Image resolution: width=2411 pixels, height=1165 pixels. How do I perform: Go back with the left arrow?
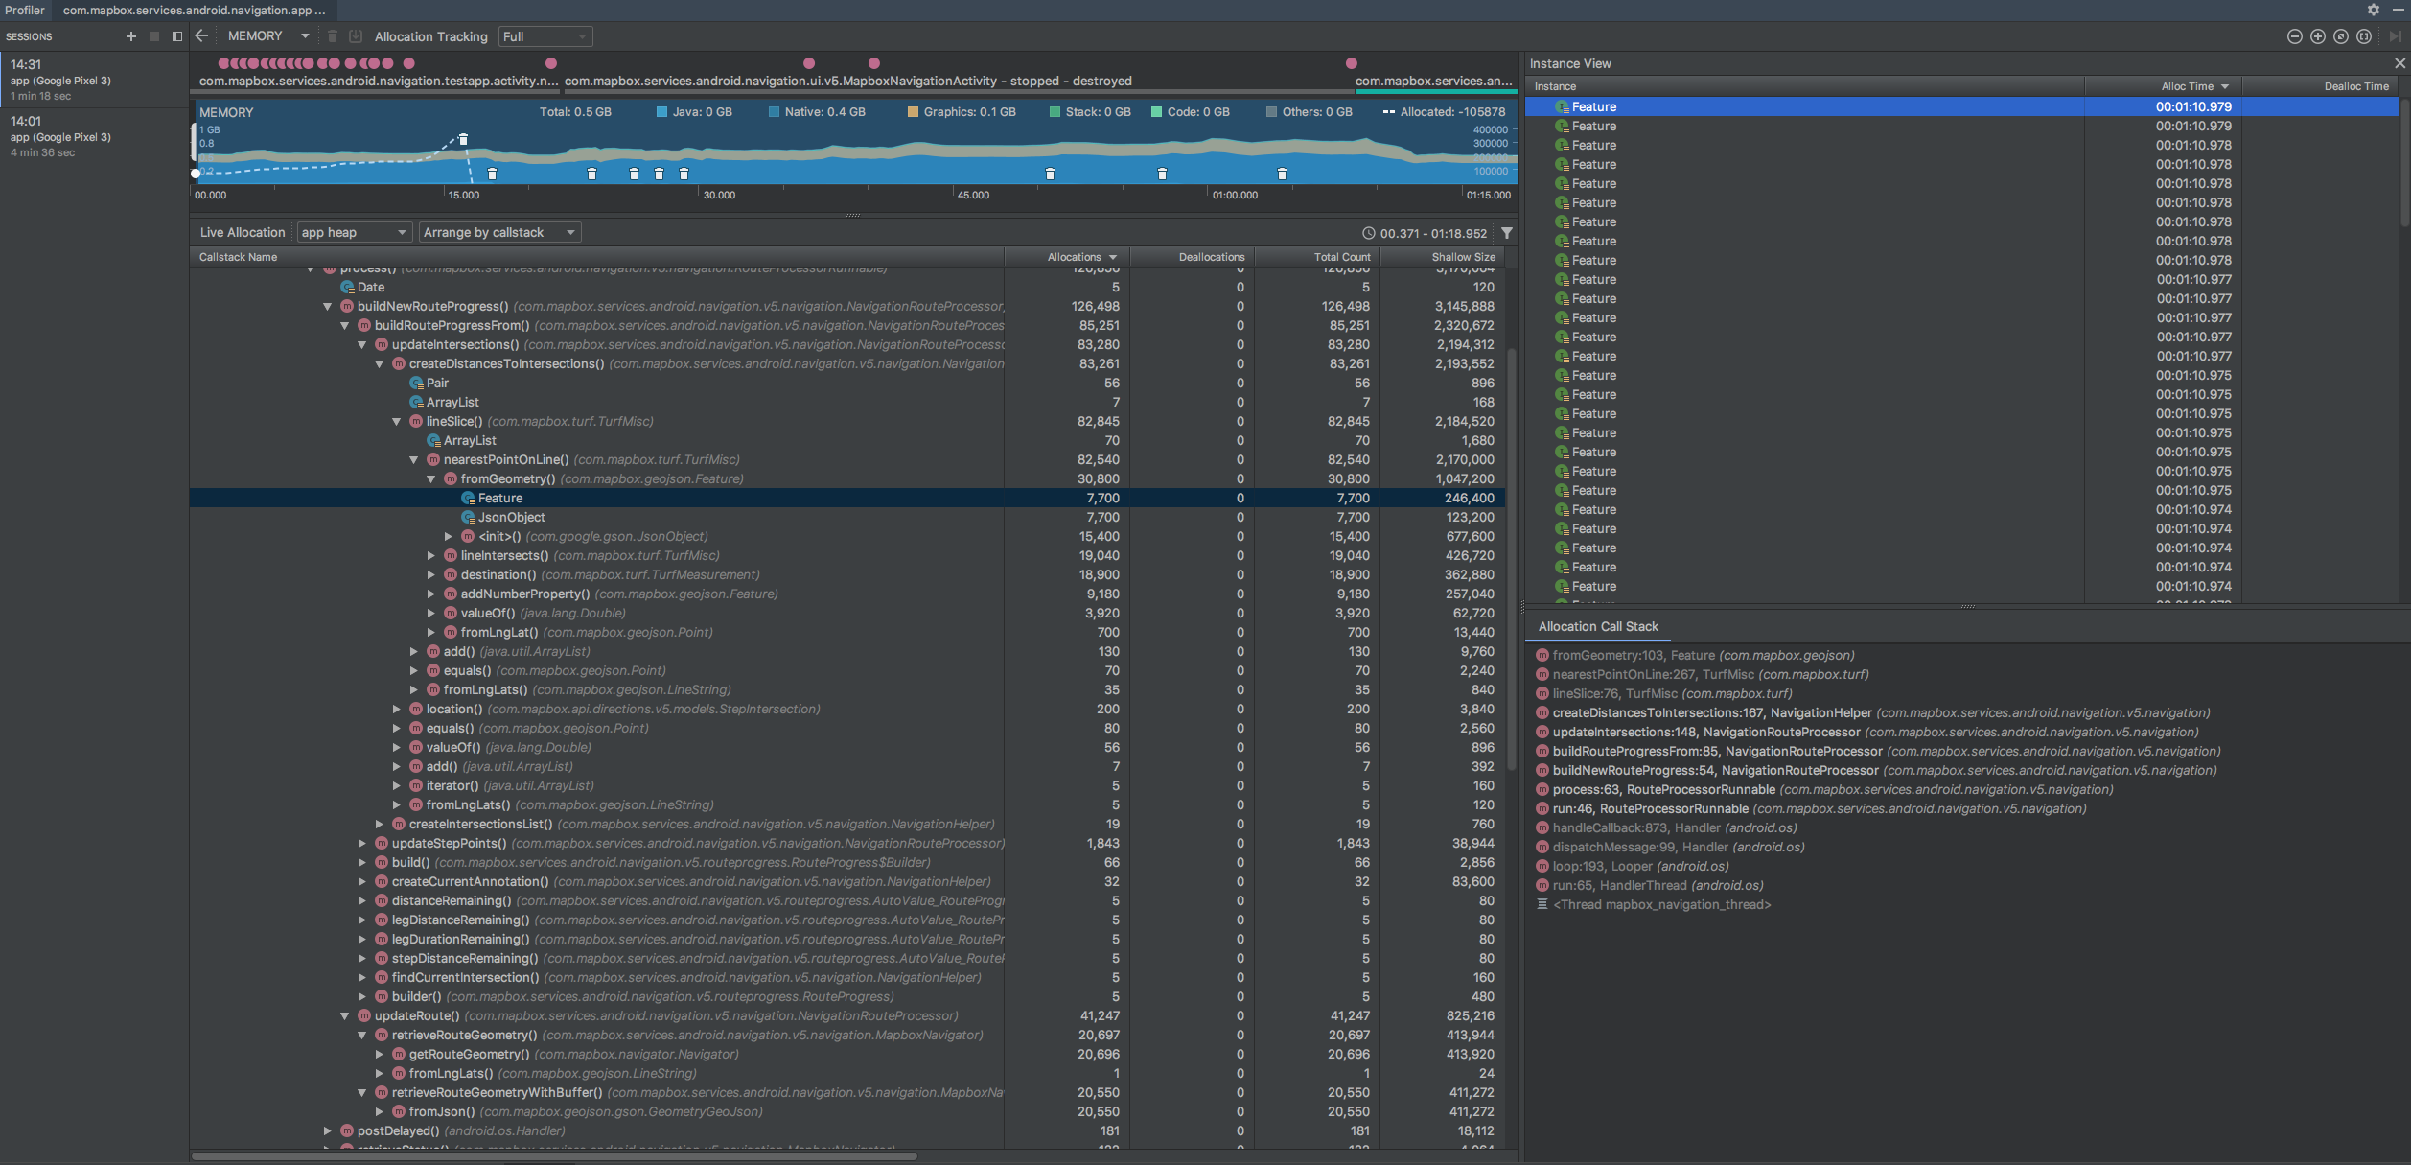(201, 36)
